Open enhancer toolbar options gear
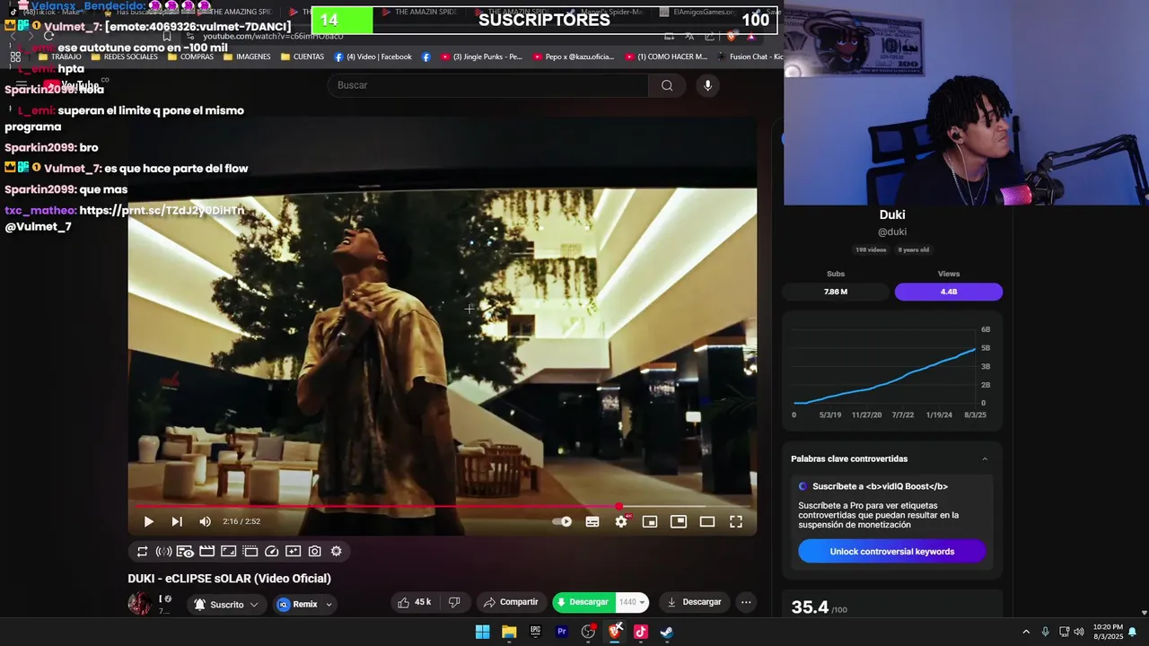The height and width of the screenshot is (646, 1149). [x=336, y=552]
